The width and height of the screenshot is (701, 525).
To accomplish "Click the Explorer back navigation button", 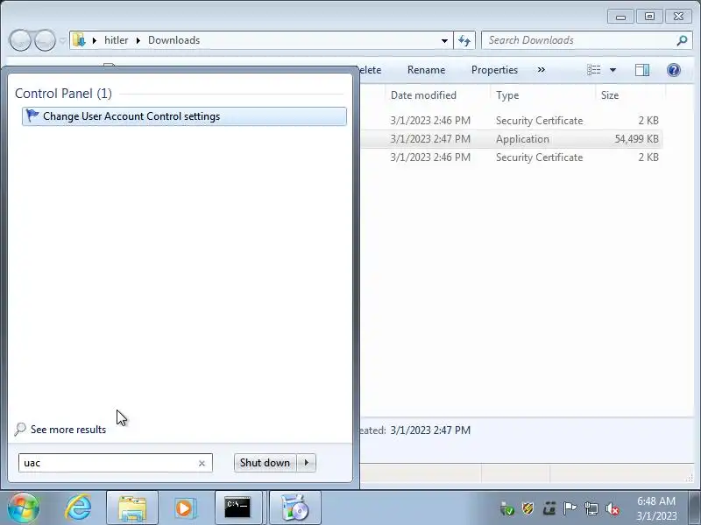I will pos(19,40).
